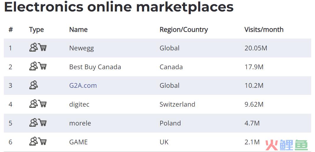Click the Type column header

pyautogui.click(x=36, y=30)
